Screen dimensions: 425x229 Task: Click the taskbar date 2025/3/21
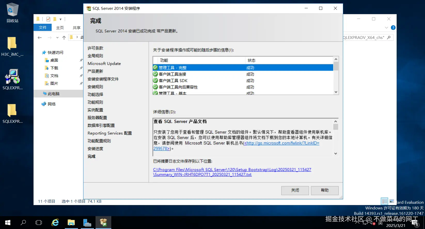(x=396, y=225)
